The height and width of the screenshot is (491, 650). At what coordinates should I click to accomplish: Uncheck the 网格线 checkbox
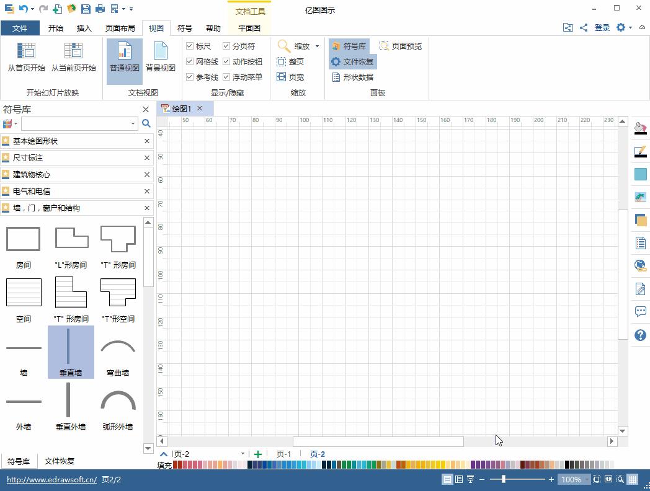(189, 61)
